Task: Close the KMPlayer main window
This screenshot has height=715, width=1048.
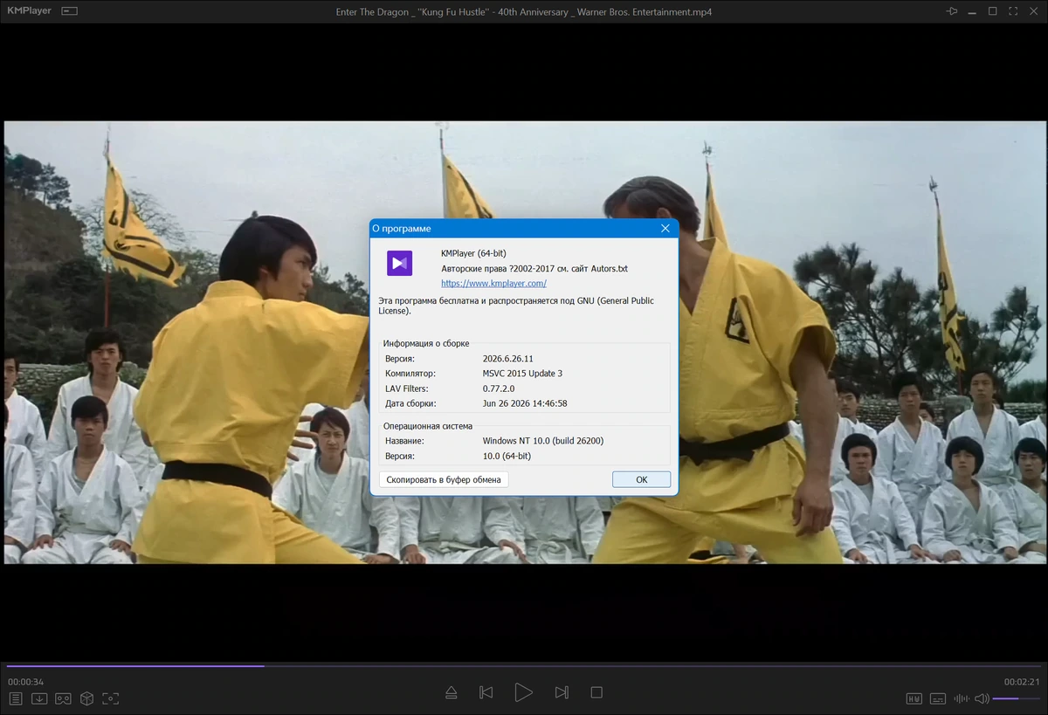Action: [x=1033, y=11]
